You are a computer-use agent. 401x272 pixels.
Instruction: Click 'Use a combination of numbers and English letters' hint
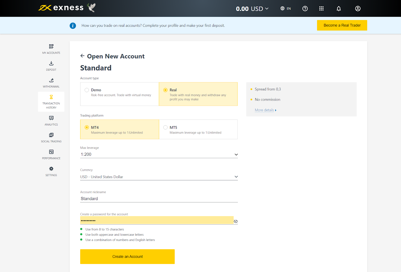pos(120,240)
